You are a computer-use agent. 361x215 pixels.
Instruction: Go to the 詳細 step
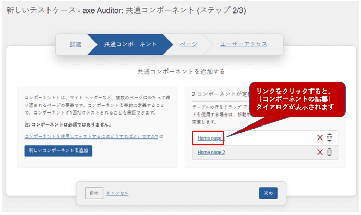tap(76, 44)
